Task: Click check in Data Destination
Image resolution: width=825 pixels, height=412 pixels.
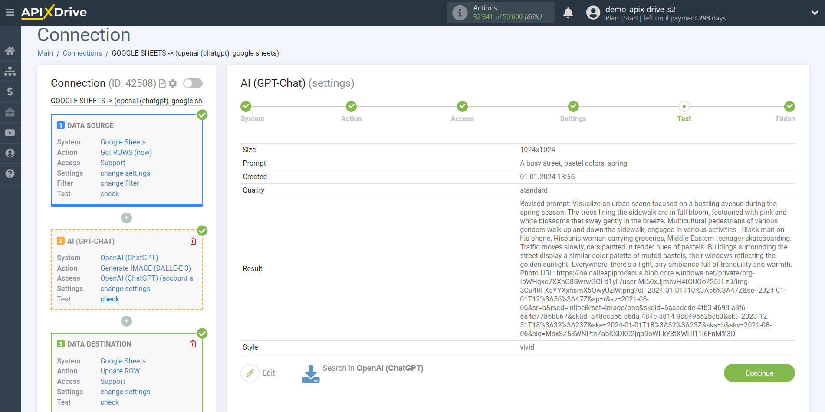Action: point(109,402)
